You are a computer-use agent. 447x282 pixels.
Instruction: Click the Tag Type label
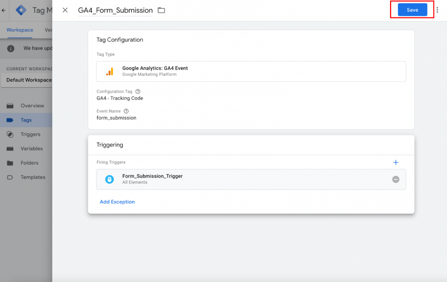point(105,54)
